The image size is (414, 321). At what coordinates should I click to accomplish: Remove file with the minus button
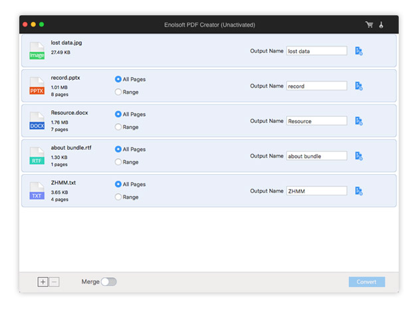(54, 282)
